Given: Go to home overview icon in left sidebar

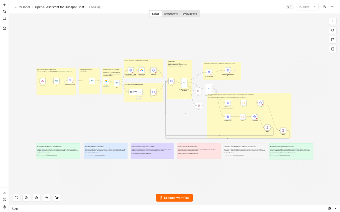Looking at the screenshot, I should [4, 28].
